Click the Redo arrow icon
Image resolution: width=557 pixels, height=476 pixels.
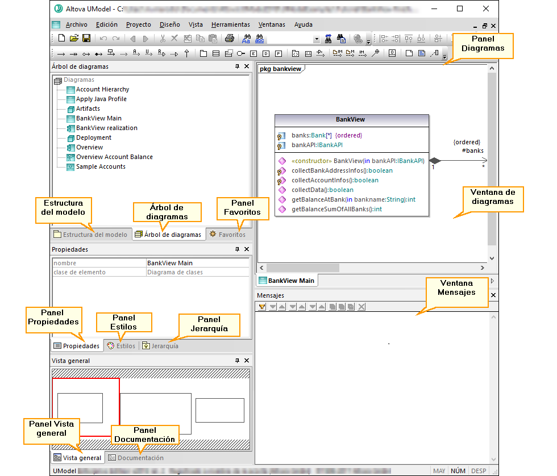[116, 38]
